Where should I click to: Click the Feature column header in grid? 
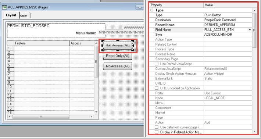pyautogui.click(x=42, y=43)
